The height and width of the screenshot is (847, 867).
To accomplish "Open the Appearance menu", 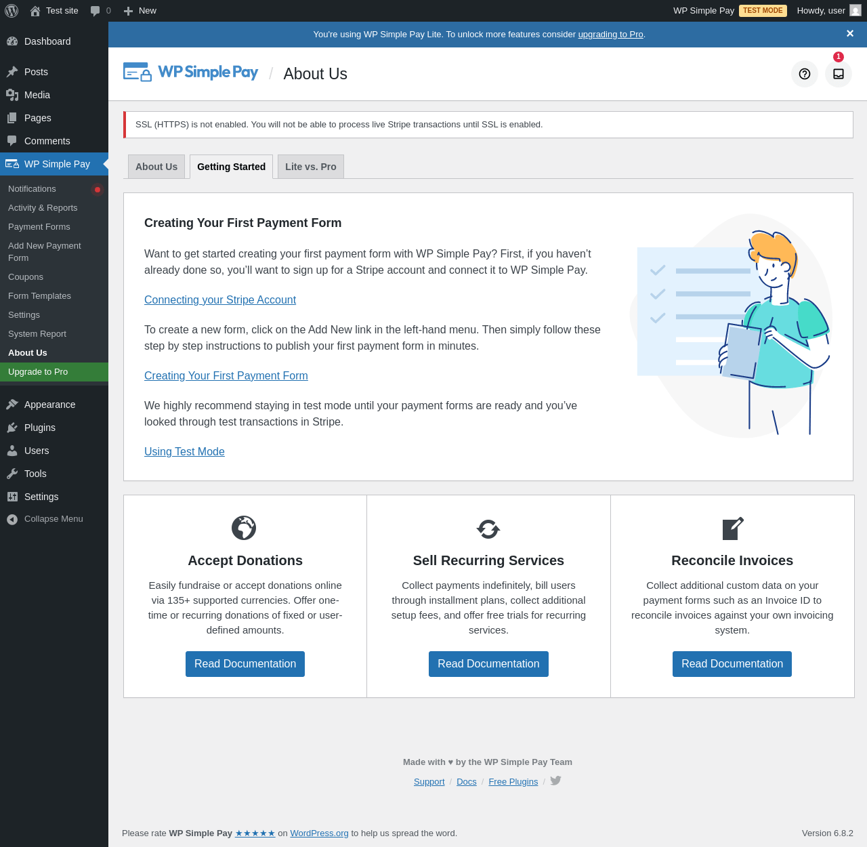I will [54, 405].
